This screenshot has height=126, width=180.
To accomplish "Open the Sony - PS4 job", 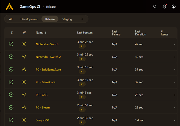I will tap(42, 120).
